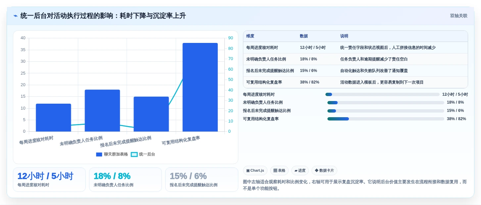Click the 未明确负责人任务比例 chart bar
Viewport: 481px width, 205px height.
click(102, 111)
